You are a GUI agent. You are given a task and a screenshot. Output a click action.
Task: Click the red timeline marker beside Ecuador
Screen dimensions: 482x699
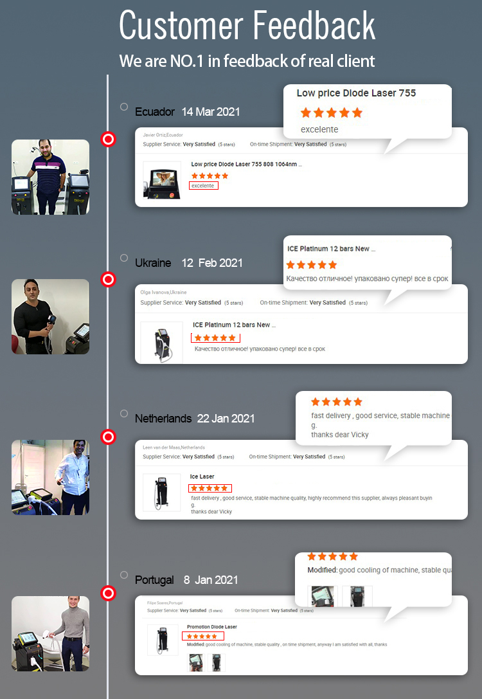pos(108,140)
